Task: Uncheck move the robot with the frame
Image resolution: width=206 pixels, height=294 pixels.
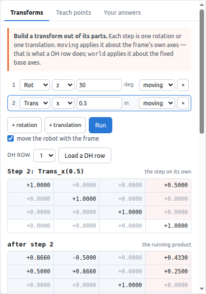Action: pos(10,139)
